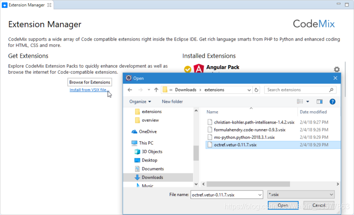Click the navigation pane vertical scrollbar
Viewport: 354px width, 215px height.
pyautogui.click(x=196, y=153)
